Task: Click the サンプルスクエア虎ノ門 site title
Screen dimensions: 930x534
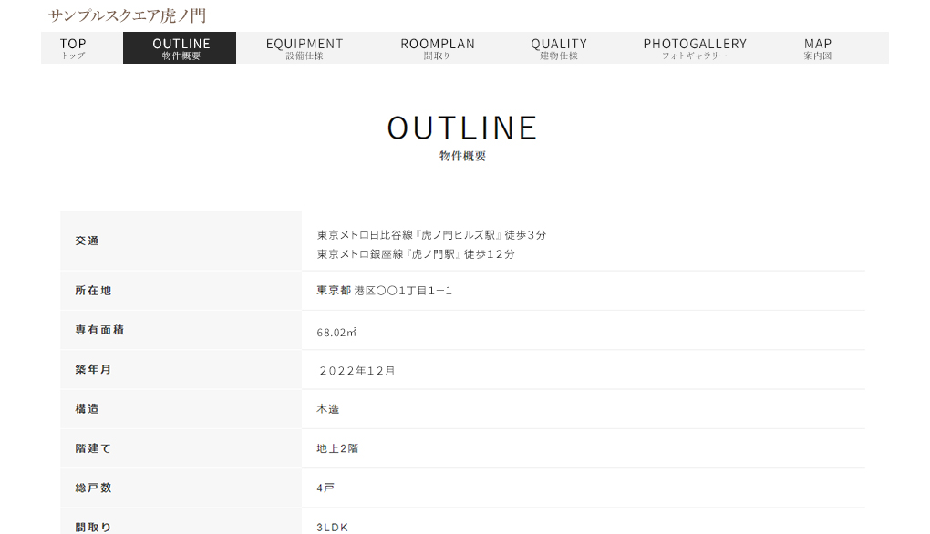Action: [x=128, y=15]
